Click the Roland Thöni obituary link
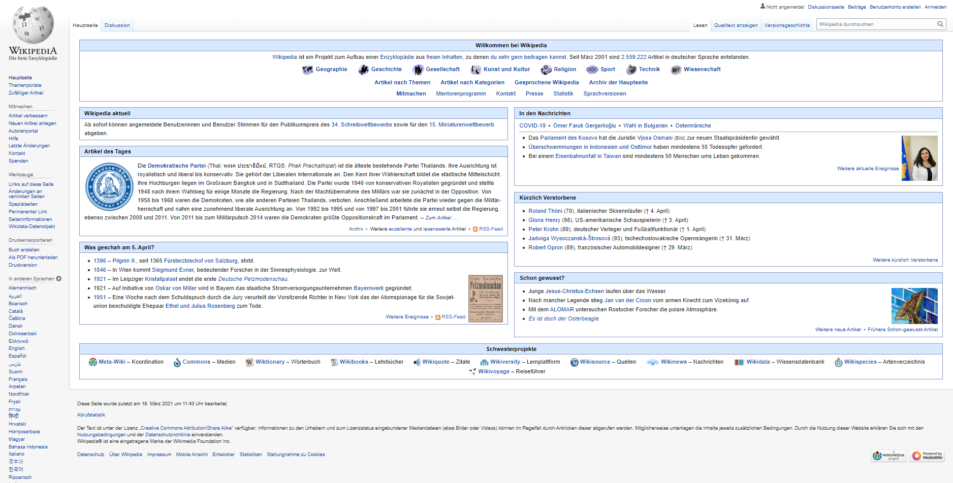The height and width of the screenshot is (483, 953). (545, 211)
